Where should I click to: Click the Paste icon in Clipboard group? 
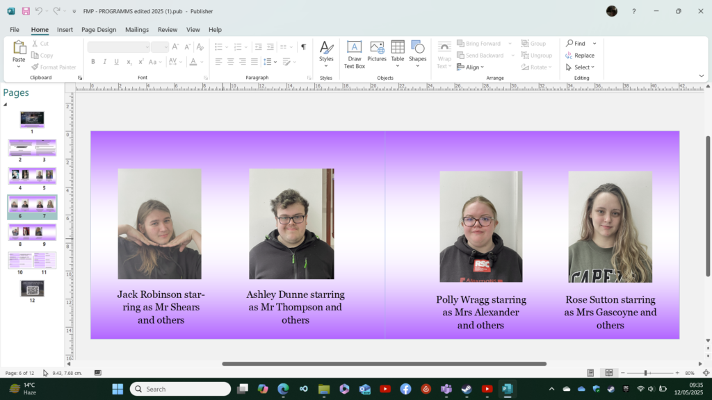[x=19, y=48]
